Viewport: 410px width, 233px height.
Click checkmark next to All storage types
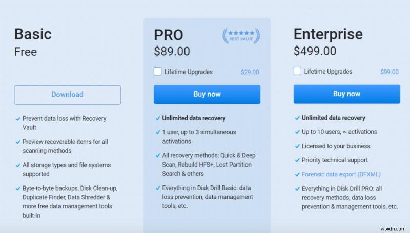point(18,165)
